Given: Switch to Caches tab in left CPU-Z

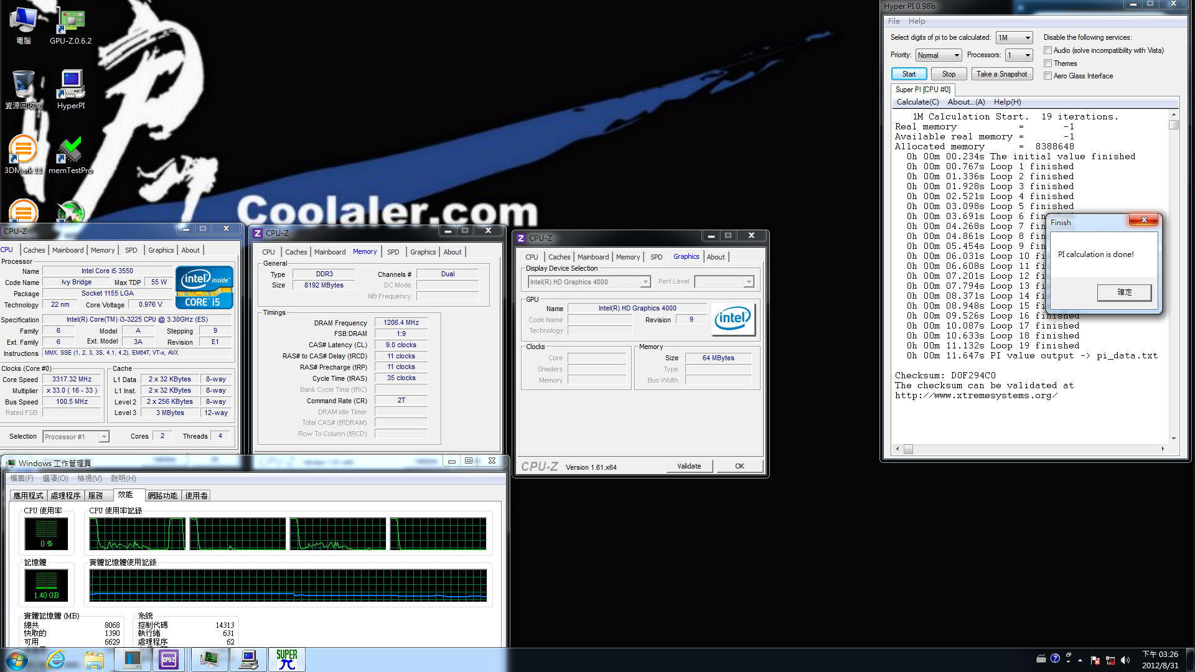Looking at the screenshot, I should click(34, 250).
